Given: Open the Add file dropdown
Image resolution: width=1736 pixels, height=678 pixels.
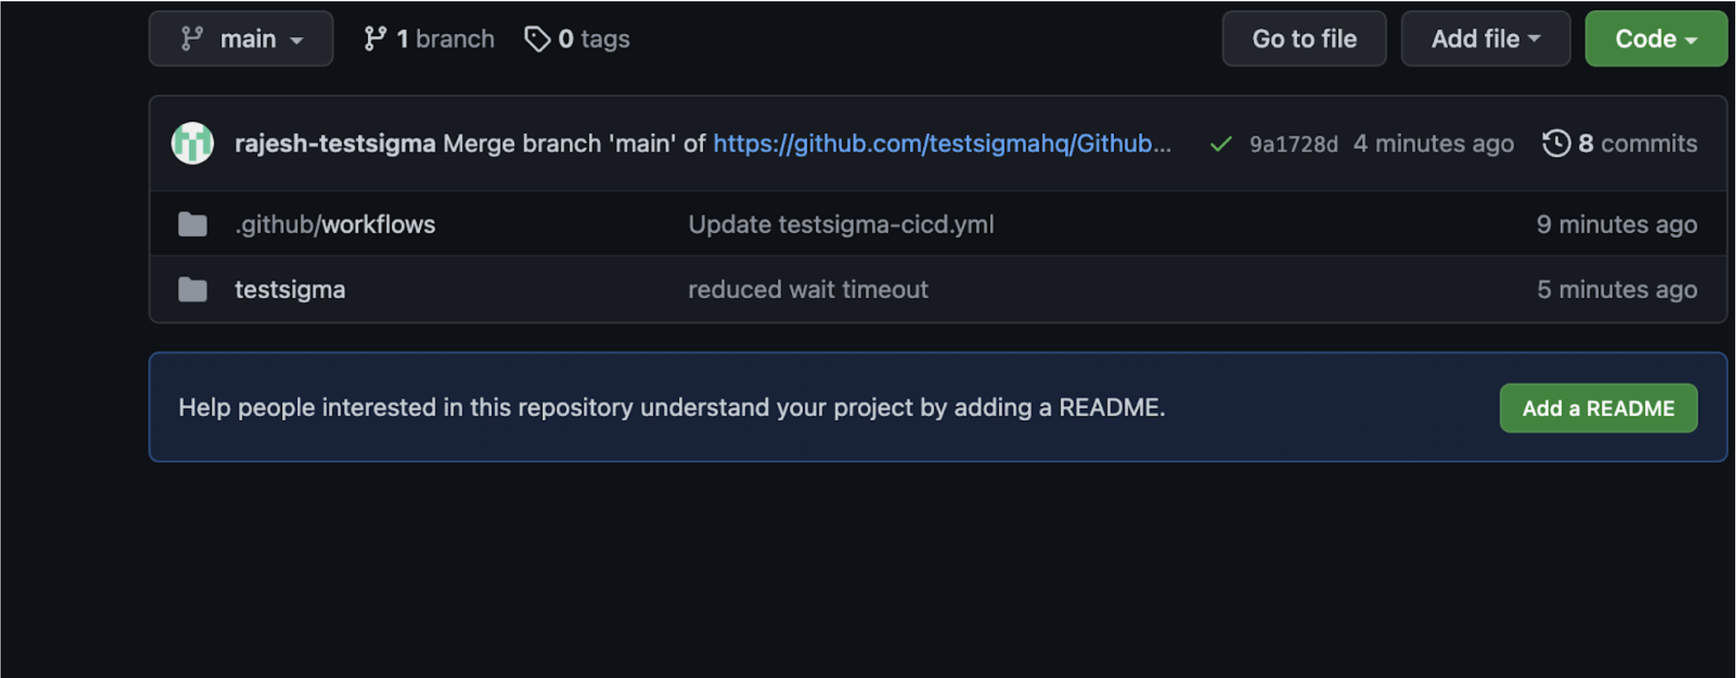Looking at the screenshot, I should coord(1485,38).
